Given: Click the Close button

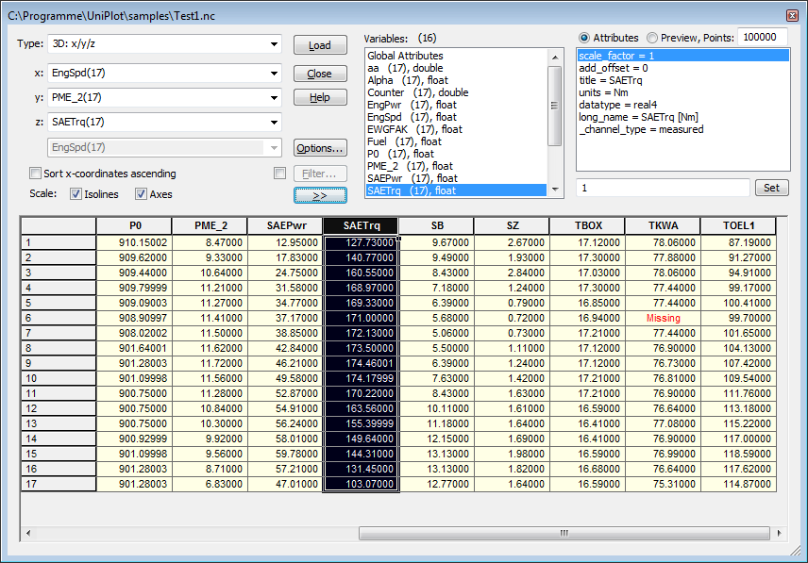Looking at the screenshot, I should 320,74.
